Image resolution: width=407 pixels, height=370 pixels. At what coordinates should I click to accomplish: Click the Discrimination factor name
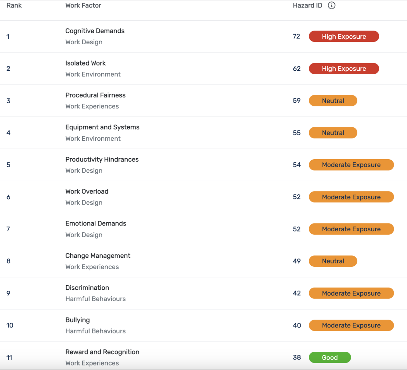[87, 288]
